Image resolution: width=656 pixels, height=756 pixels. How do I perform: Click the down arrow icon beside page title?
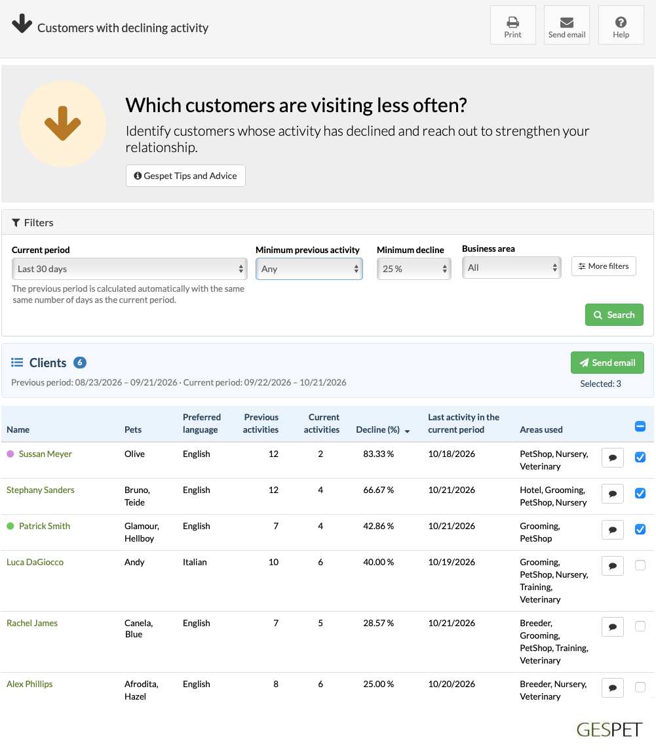[22, 24]
